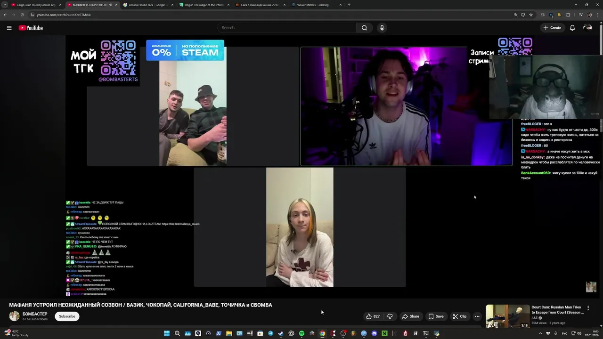Open the Windows Start menu
Screen dimensions: 603x339
click(167, 333)
